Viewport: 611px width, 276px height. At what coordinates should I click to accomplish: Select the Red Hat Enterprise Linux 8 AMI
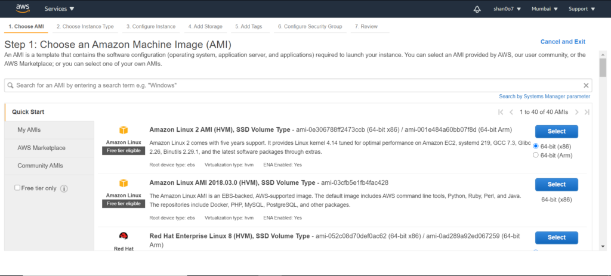pyautogui.click(x=557, y=237)
